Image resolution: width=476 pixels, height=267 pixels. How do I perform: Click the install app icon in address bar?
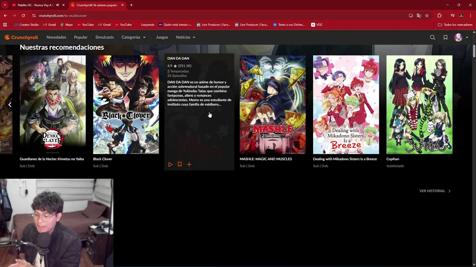click(x=411, y=16)
